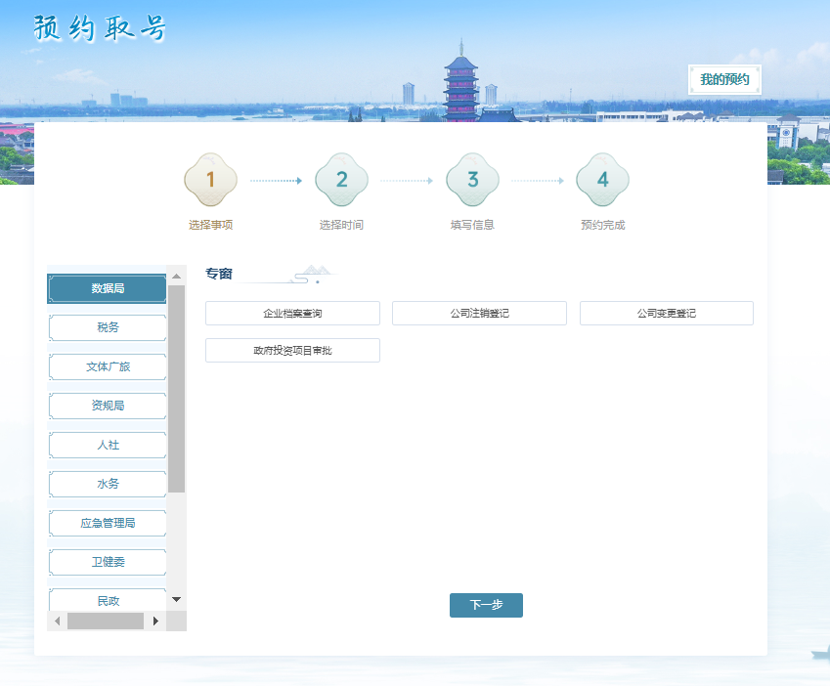This screenshot has height=686, width=830.
Task: Click the step 1 选择事项 icon
Action: (210, 180)
